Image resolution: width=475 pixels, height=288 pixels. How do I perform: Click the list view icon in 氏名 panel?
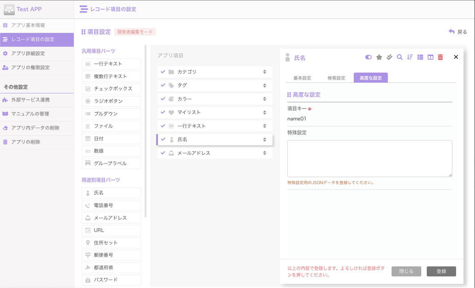click(x=420, y=57)
